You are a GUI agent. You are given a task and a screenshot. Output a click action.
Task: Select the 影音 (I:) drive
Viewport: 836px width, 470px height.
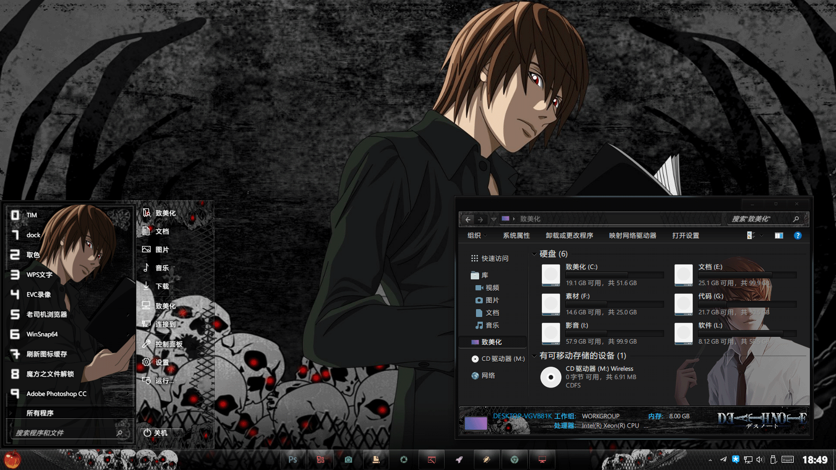pyautogui.click(x=602, y=334)
